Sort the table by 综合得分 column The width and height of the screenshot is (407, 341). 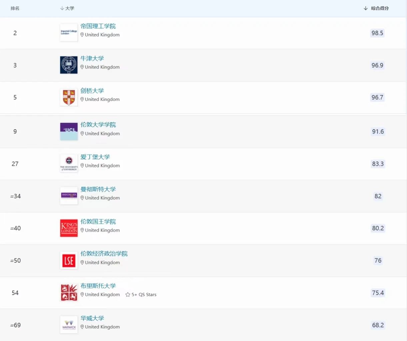(x=376, y=8)
